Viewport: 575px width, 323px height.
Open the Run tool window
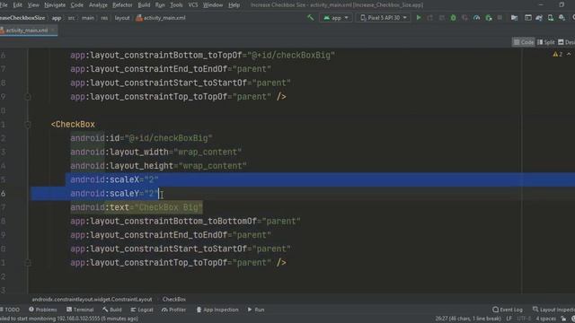(x=256, y=310)
